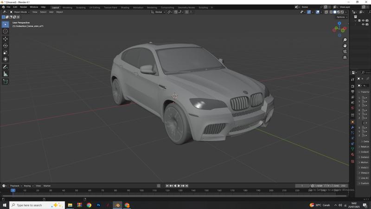
Task: Activate the Transform tool
Action: point(5,59)
